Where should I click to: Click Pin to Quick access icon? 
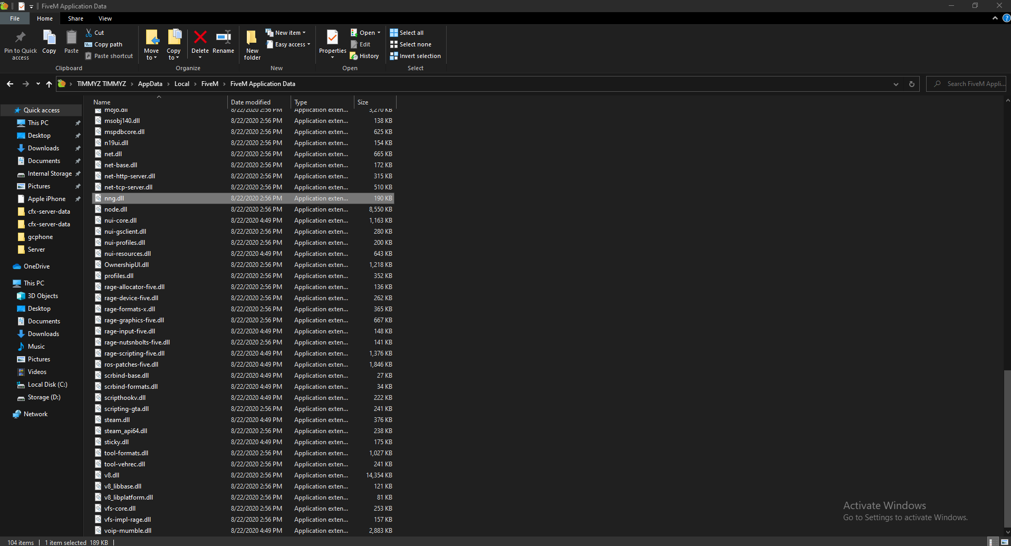point(21,45)
